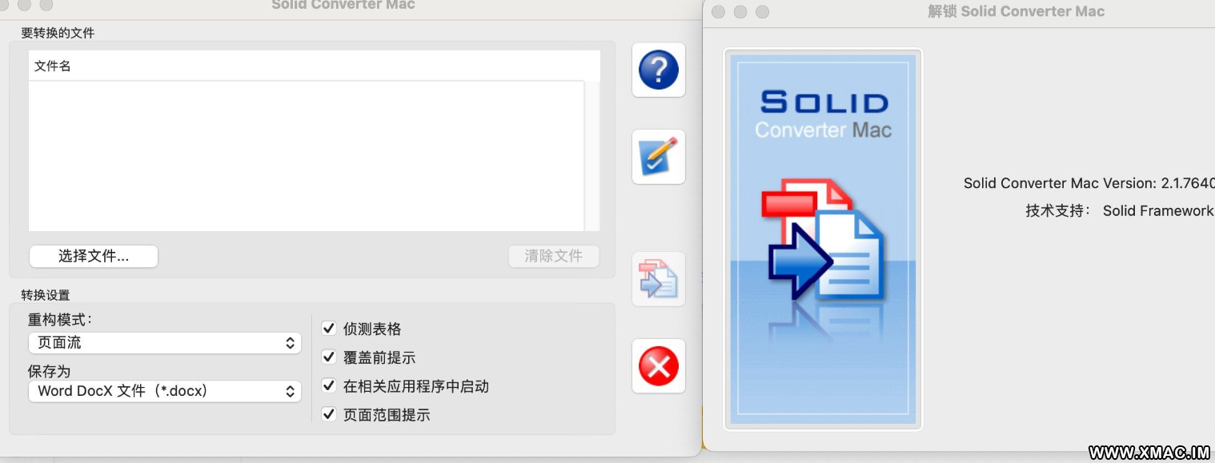Viewport: 1215px width, 463px height.
Task: Click the file list vertical scrollbar
Action: [591, 156]
